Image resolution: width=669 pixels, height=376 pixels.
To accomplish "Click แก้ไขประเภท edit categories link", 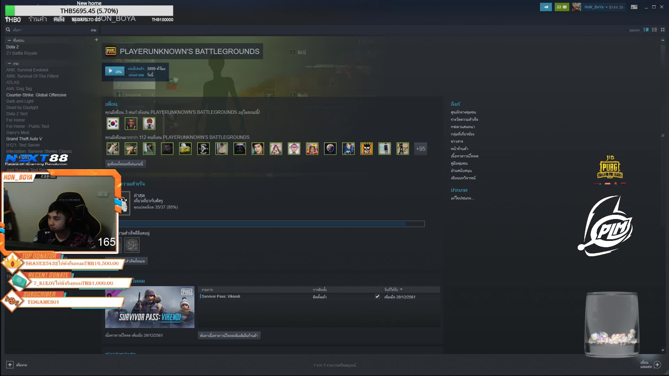I will tap(462, 198).
